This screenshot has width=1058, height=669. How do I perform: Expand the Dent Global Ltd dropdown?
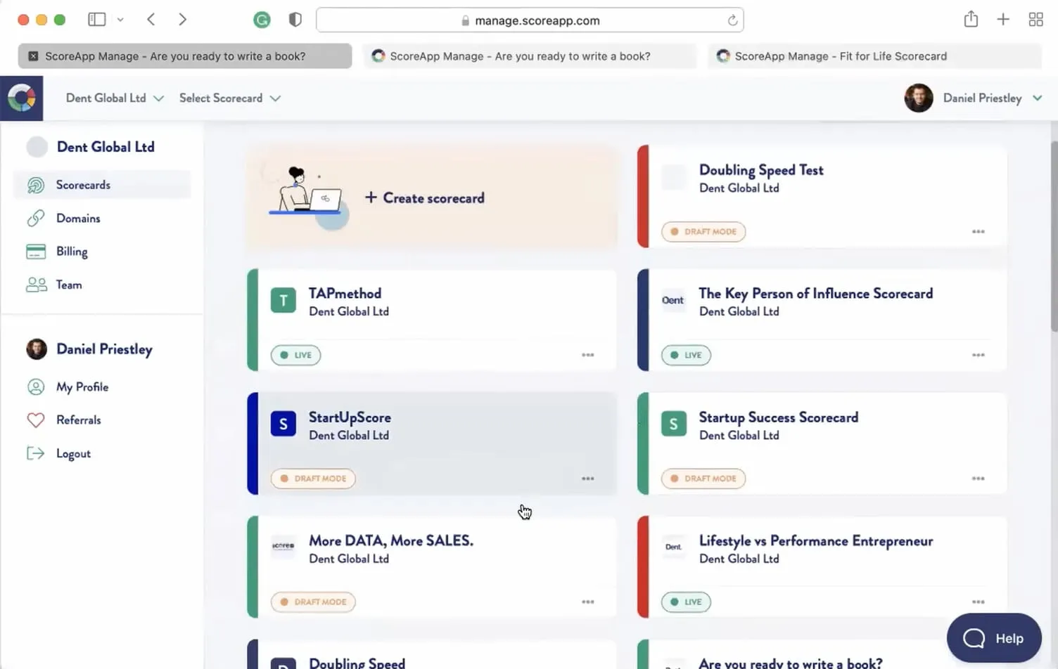115,98
